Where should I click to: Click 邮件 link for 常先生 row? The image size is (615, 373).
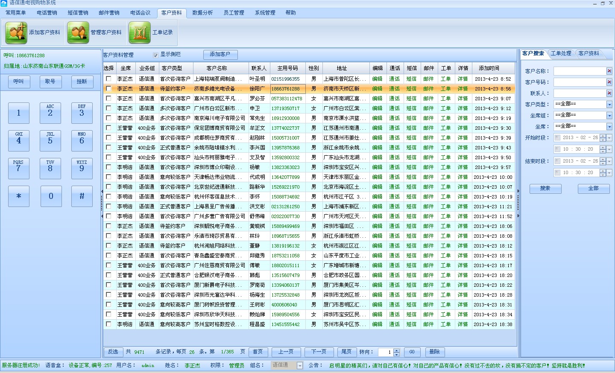tap(428, 118)
